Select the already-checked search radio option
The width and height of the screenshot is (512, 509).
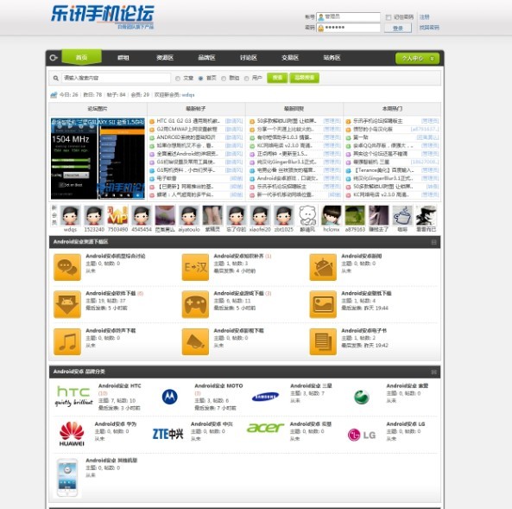tap(201, 79)
